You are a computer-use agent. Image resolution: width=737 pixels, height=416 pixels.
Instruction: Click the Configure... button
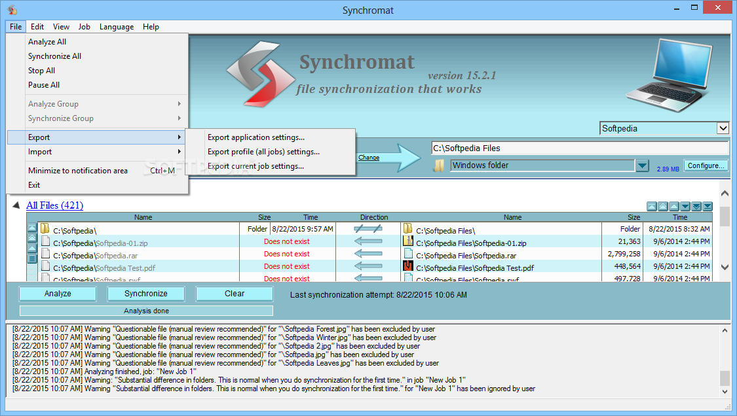tap(706, 165)
